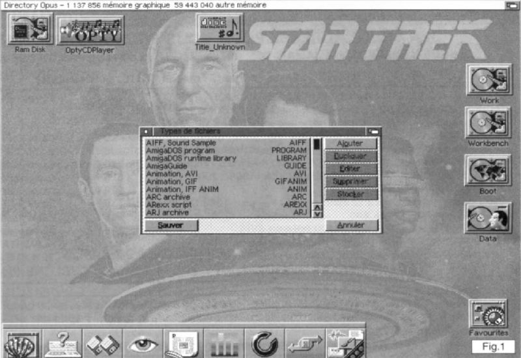Click the Stocker button
The image size is (521, 358).
tap(351, 194)
